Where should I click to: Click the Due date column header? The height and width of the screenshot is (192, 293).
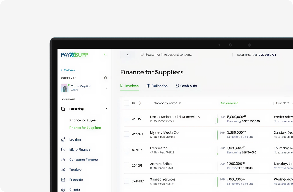pyautogui.click(x=283, y=103)
